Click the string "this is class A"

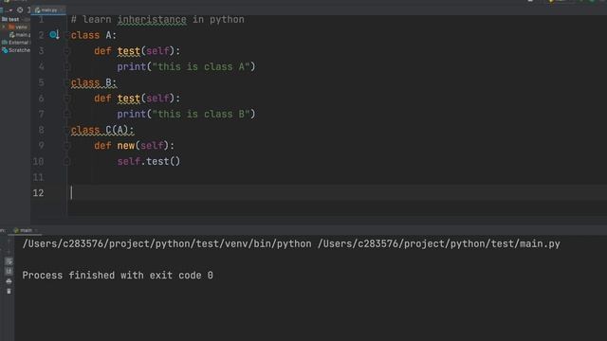(201, 67)
